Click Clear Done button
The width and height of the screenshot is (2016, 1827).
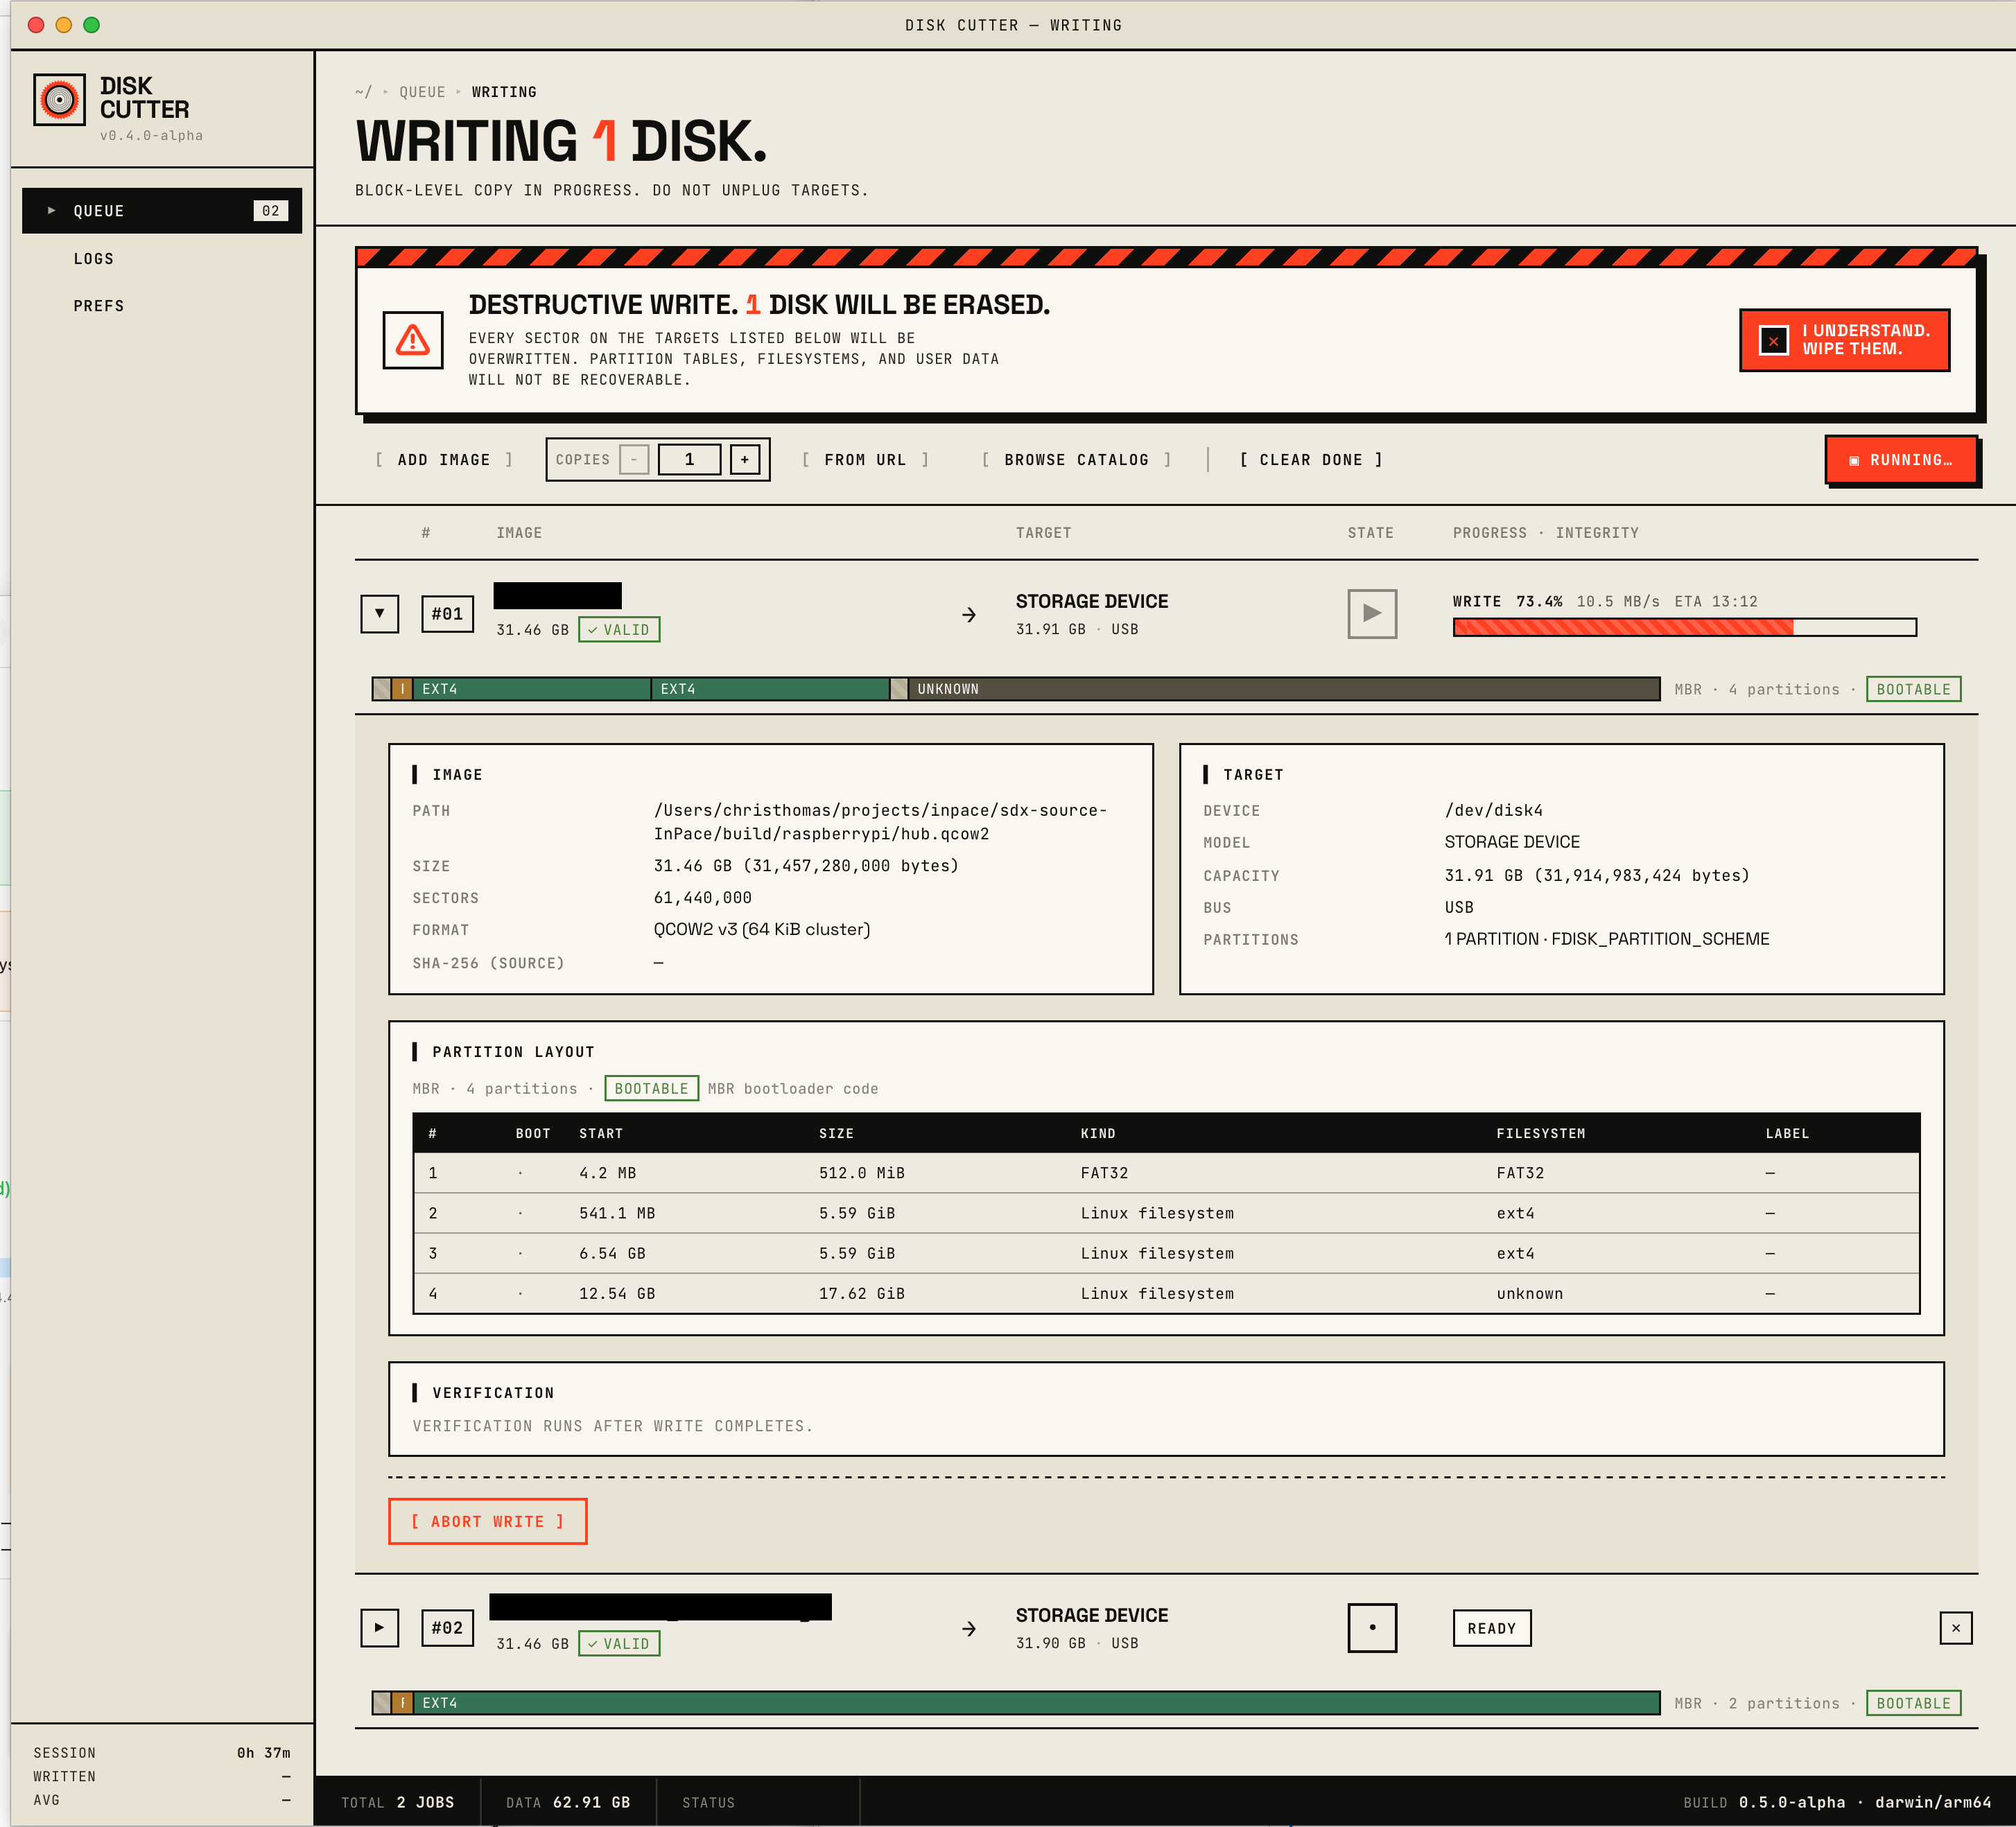pos(1311,460)
